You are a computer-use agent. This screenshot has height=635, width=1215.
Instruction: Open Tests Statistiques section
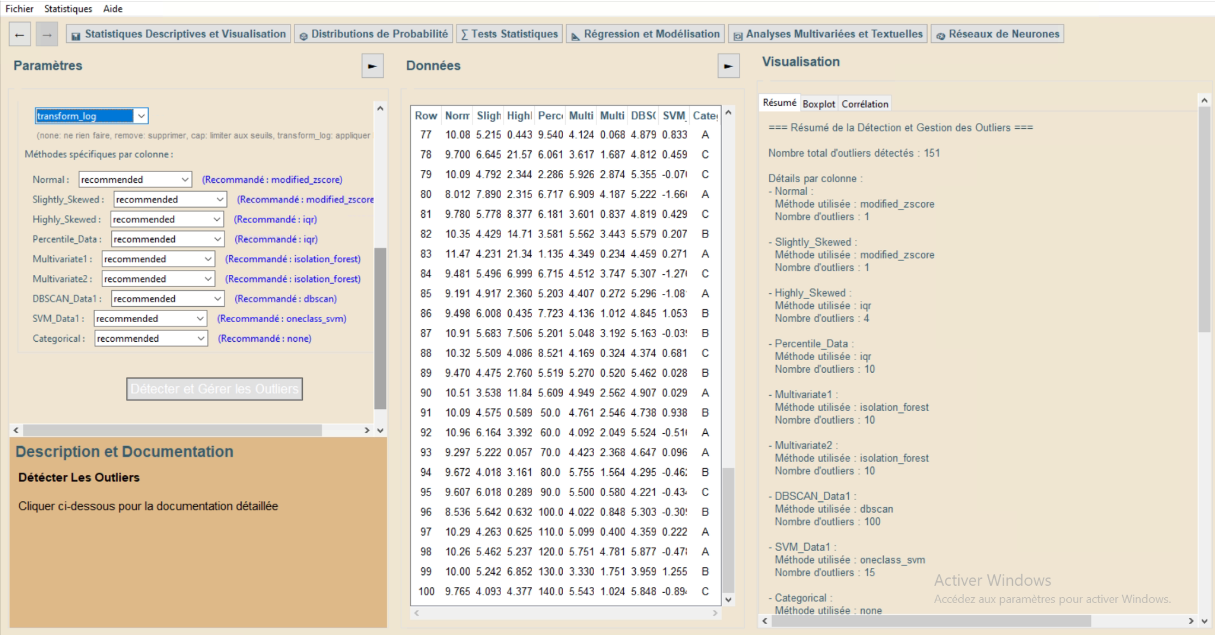coord(510,34)
